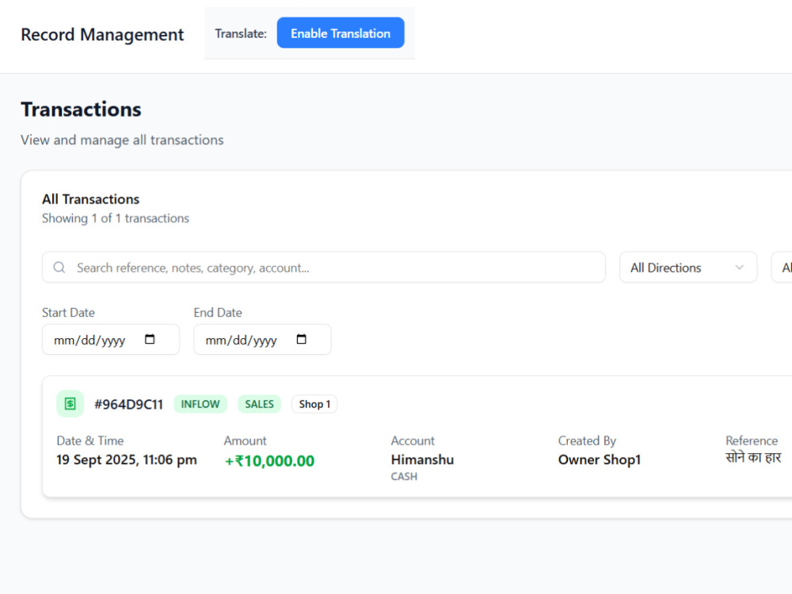The height and width of the screenshot is (594, 792).
Task: Click the CASH account type label
Action: [x=404, y=476]
